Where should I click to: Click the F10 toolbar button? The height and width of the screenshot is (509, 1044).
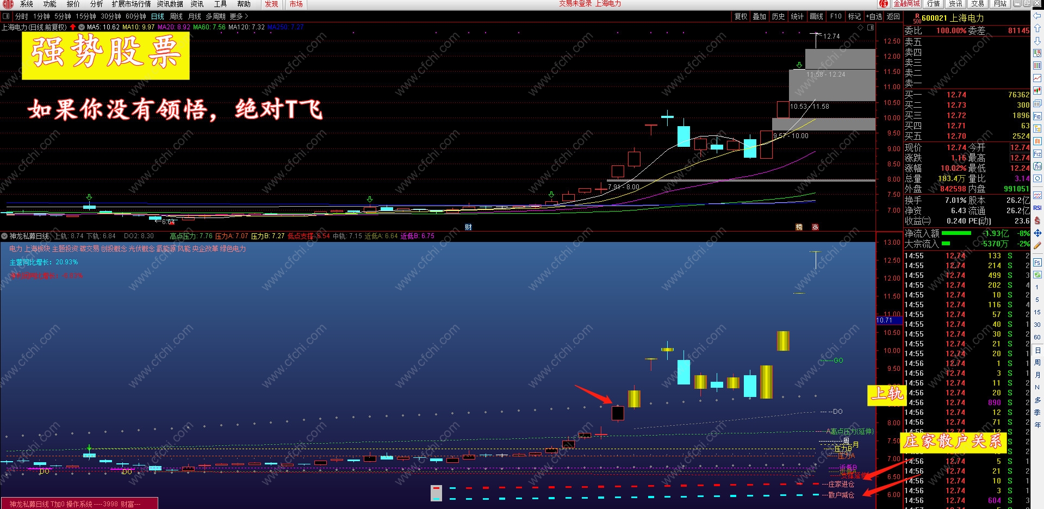click(x=836, y=16)
